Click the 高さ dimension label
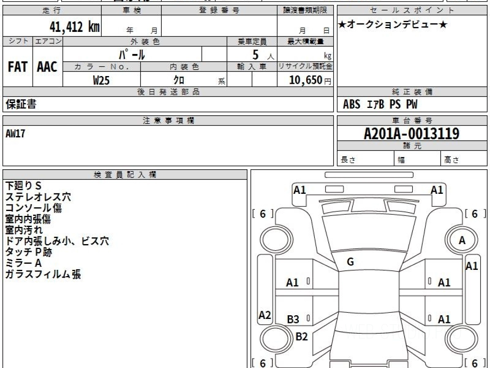The width and height of the screenshot is (490, 368). 452,160
